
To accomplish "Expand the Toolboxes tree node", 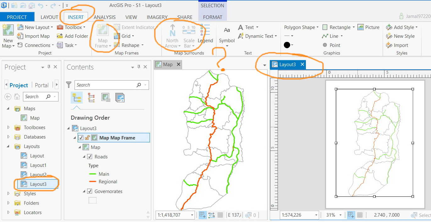I will [x=8, y=128].
